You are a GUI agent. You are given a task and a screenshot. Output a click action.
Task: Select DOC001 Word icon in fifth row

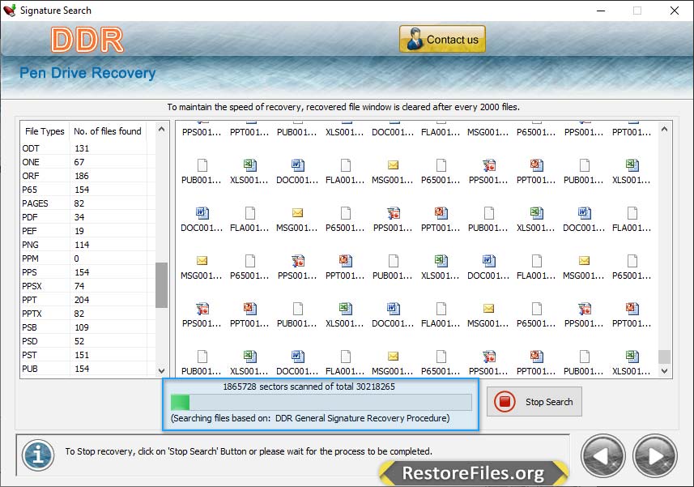[393, 309]
